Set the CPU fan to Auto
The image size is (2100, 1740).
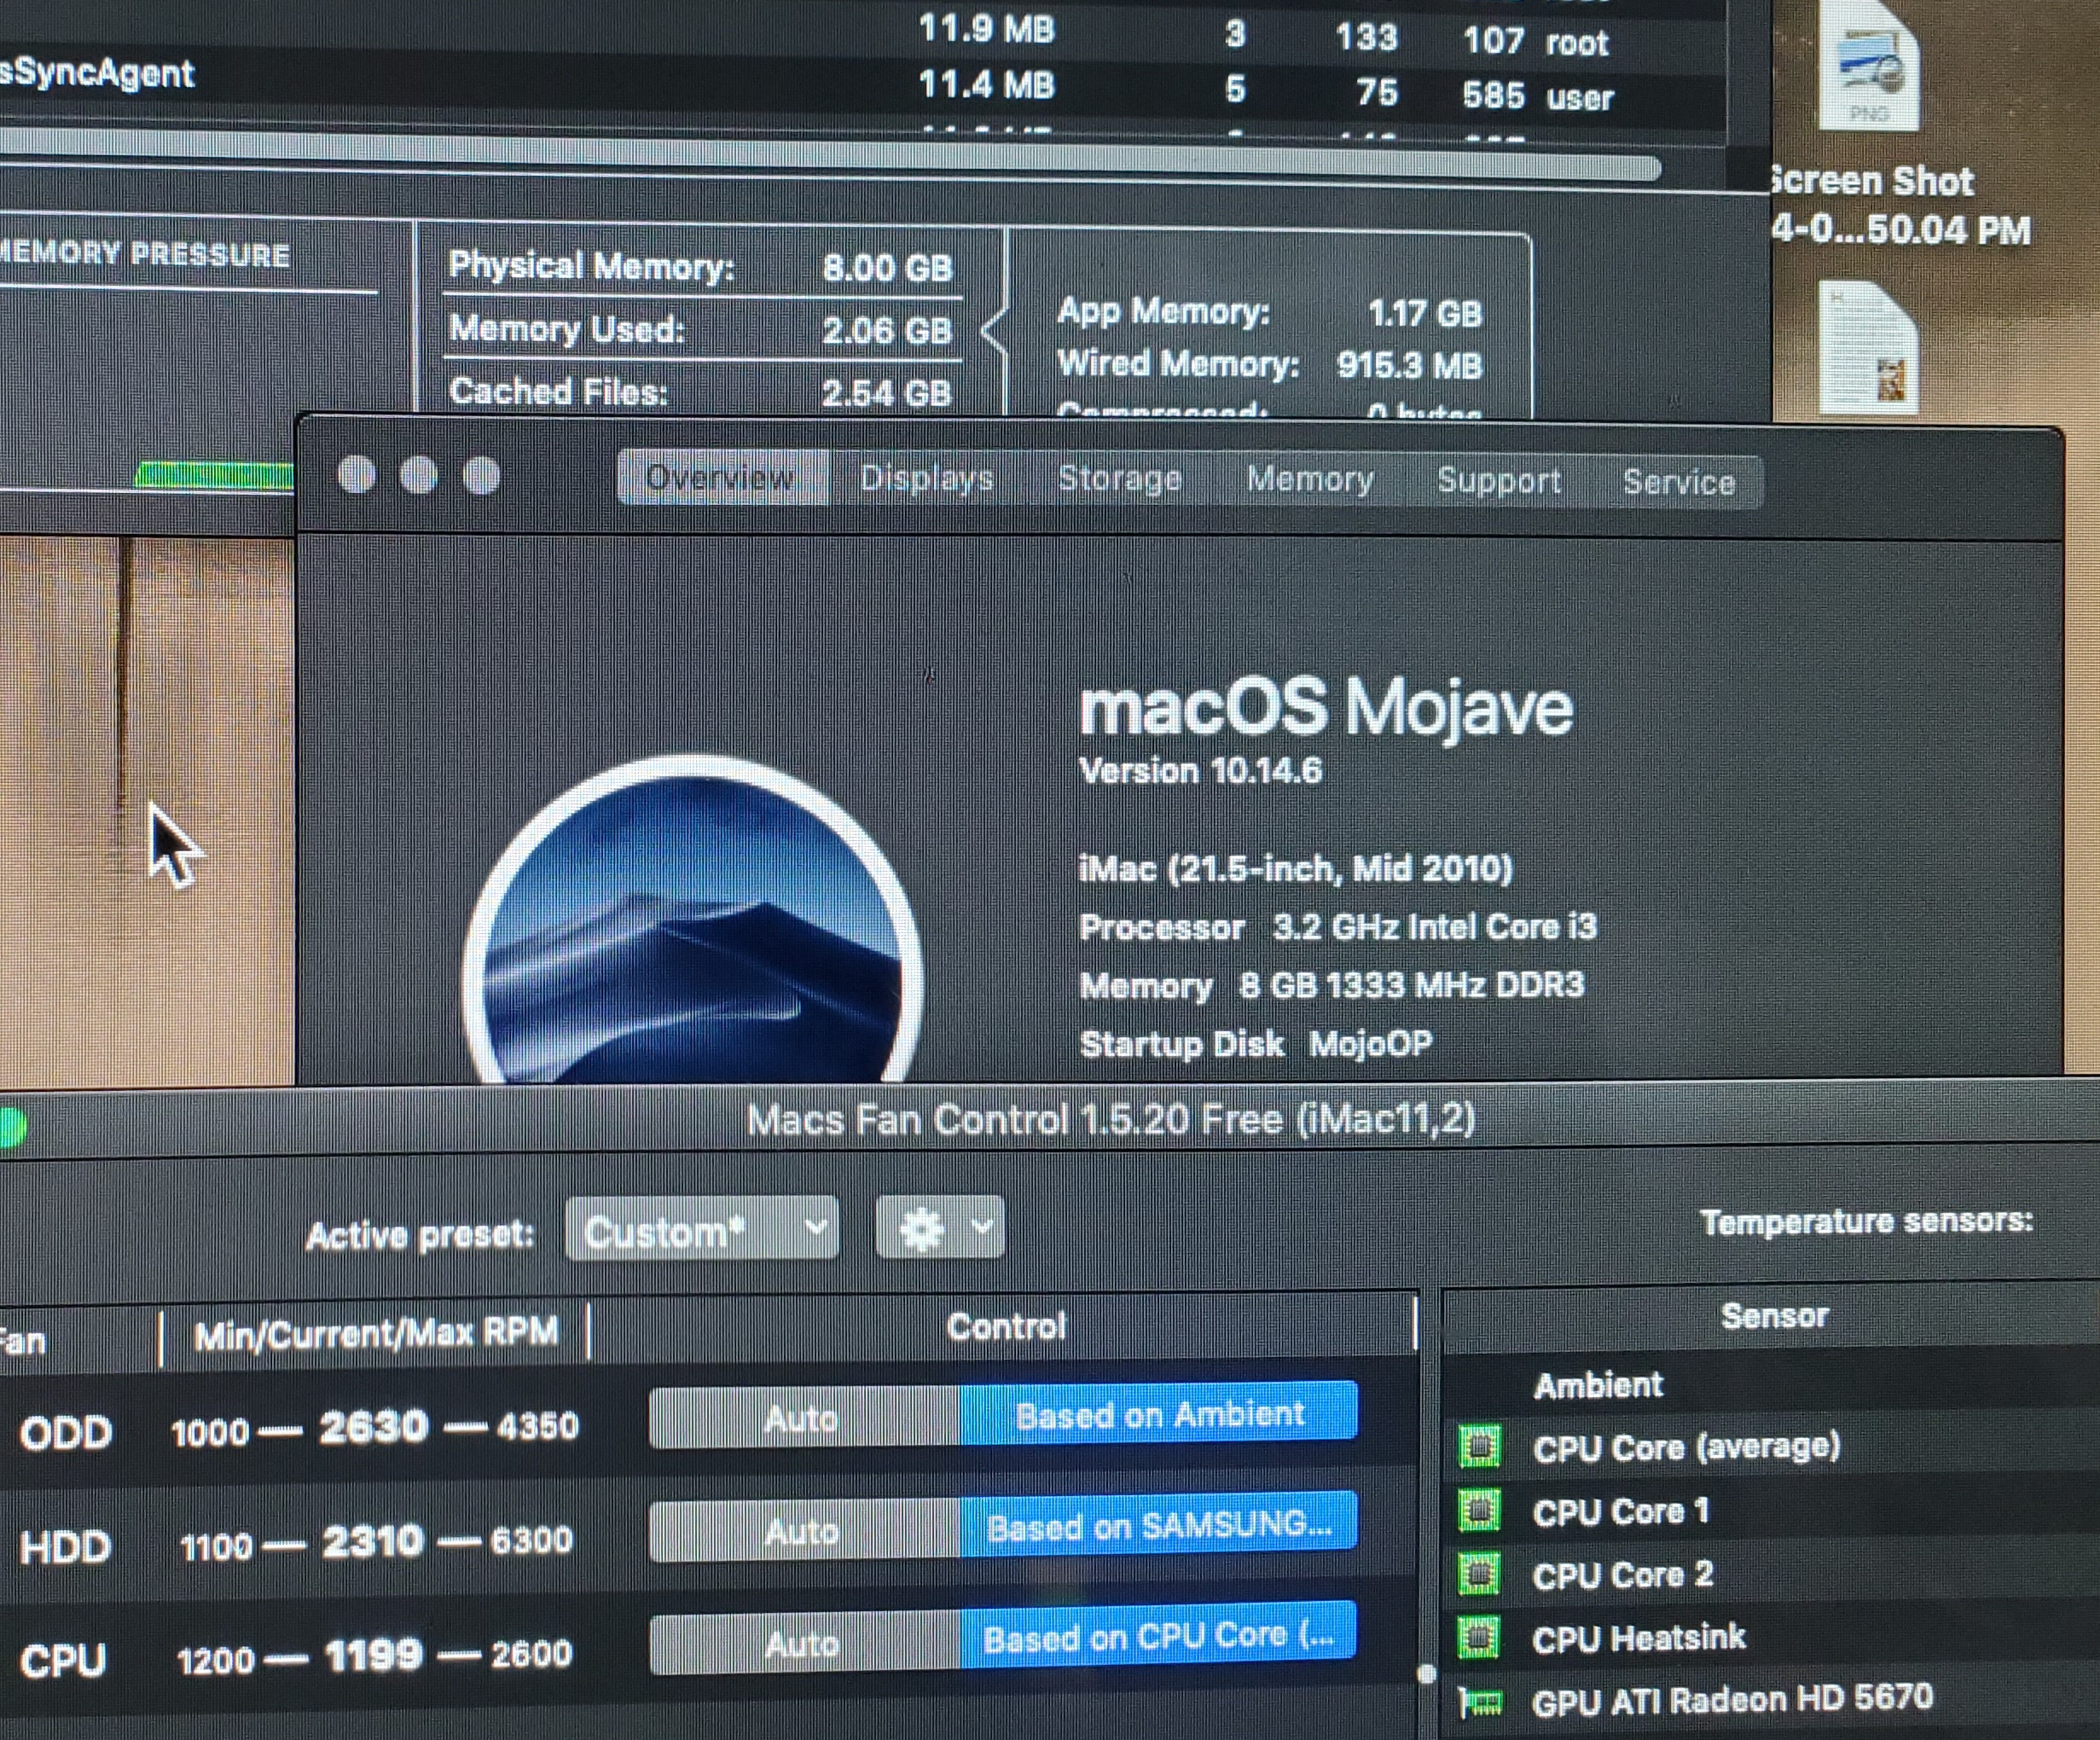click(x=804, y=1643)
